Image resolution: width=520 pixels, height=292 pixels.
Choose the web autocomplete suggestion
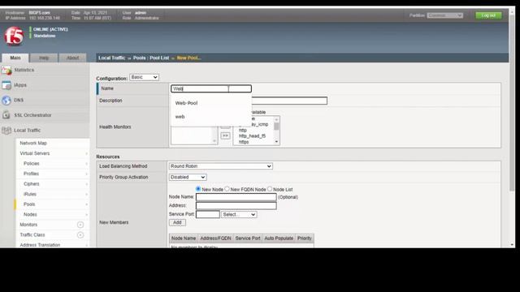click(180, 117)
